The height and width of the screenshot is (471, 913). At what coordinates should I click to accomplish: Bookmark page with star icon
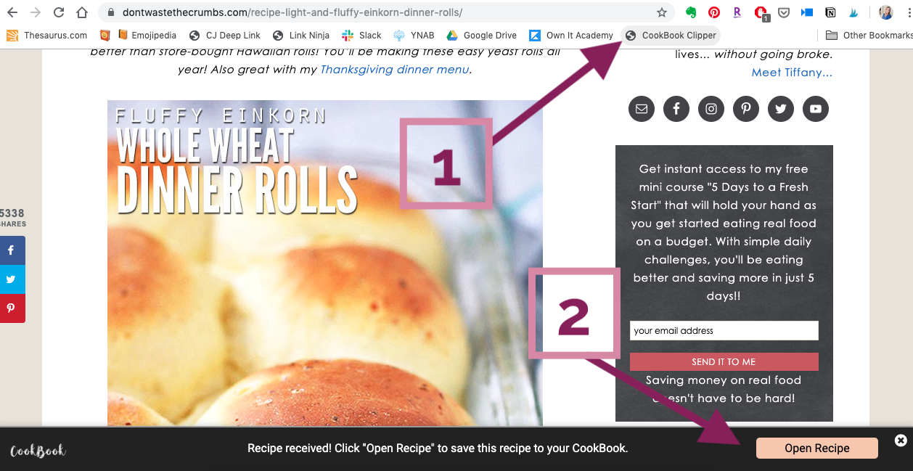pyautogui.click(x=662, y=12)
